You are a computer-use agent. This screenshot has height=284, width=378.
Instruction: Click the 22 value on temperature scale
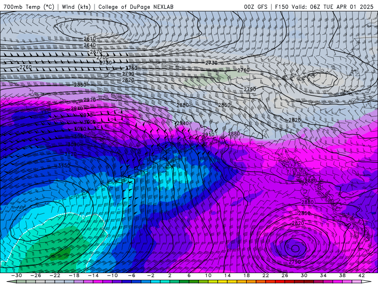(266, 275)
